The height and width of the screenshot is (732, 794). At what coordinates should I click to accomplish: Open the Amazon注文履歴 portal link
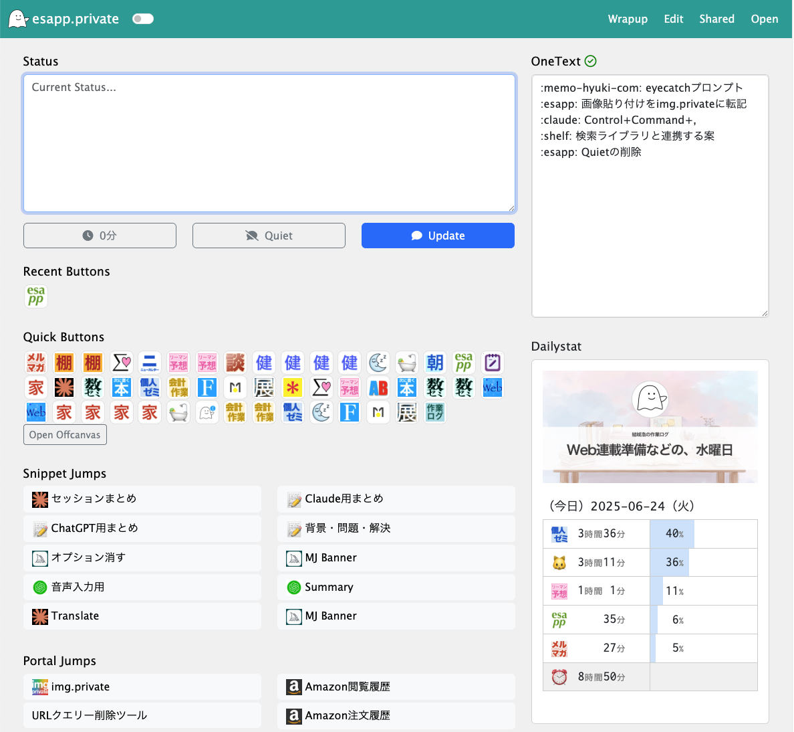click(396, 715)
